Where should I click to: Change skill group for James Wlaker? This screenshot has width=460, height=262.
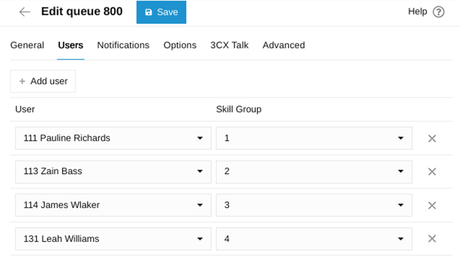coord(314,205)
